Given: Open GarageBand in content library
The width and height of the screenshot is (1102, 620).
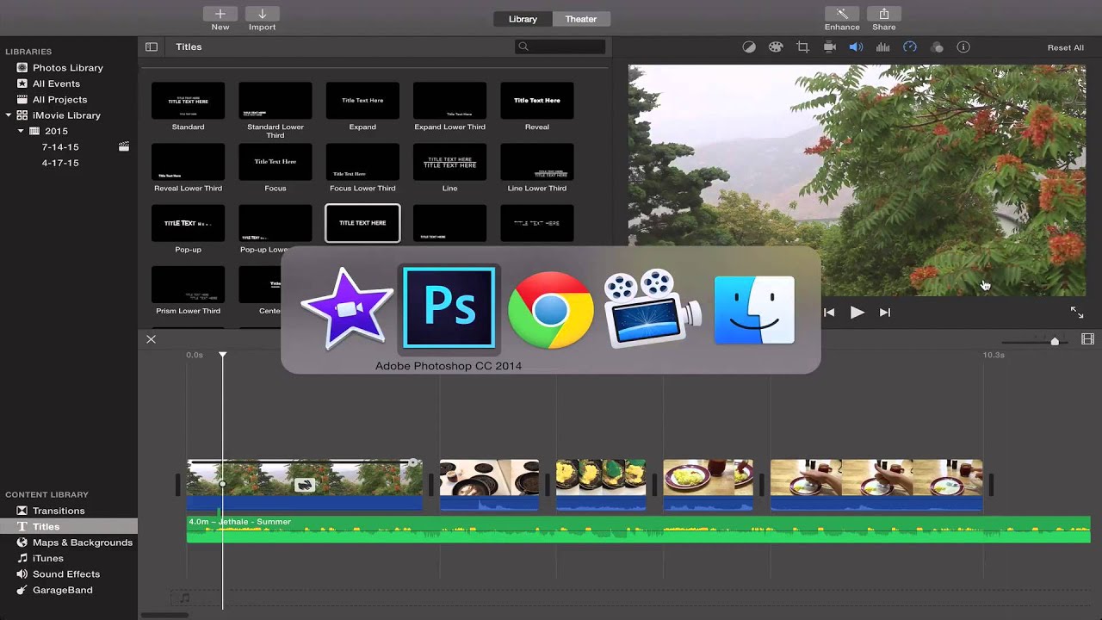Looking at the screenshot, I should 62,590.
